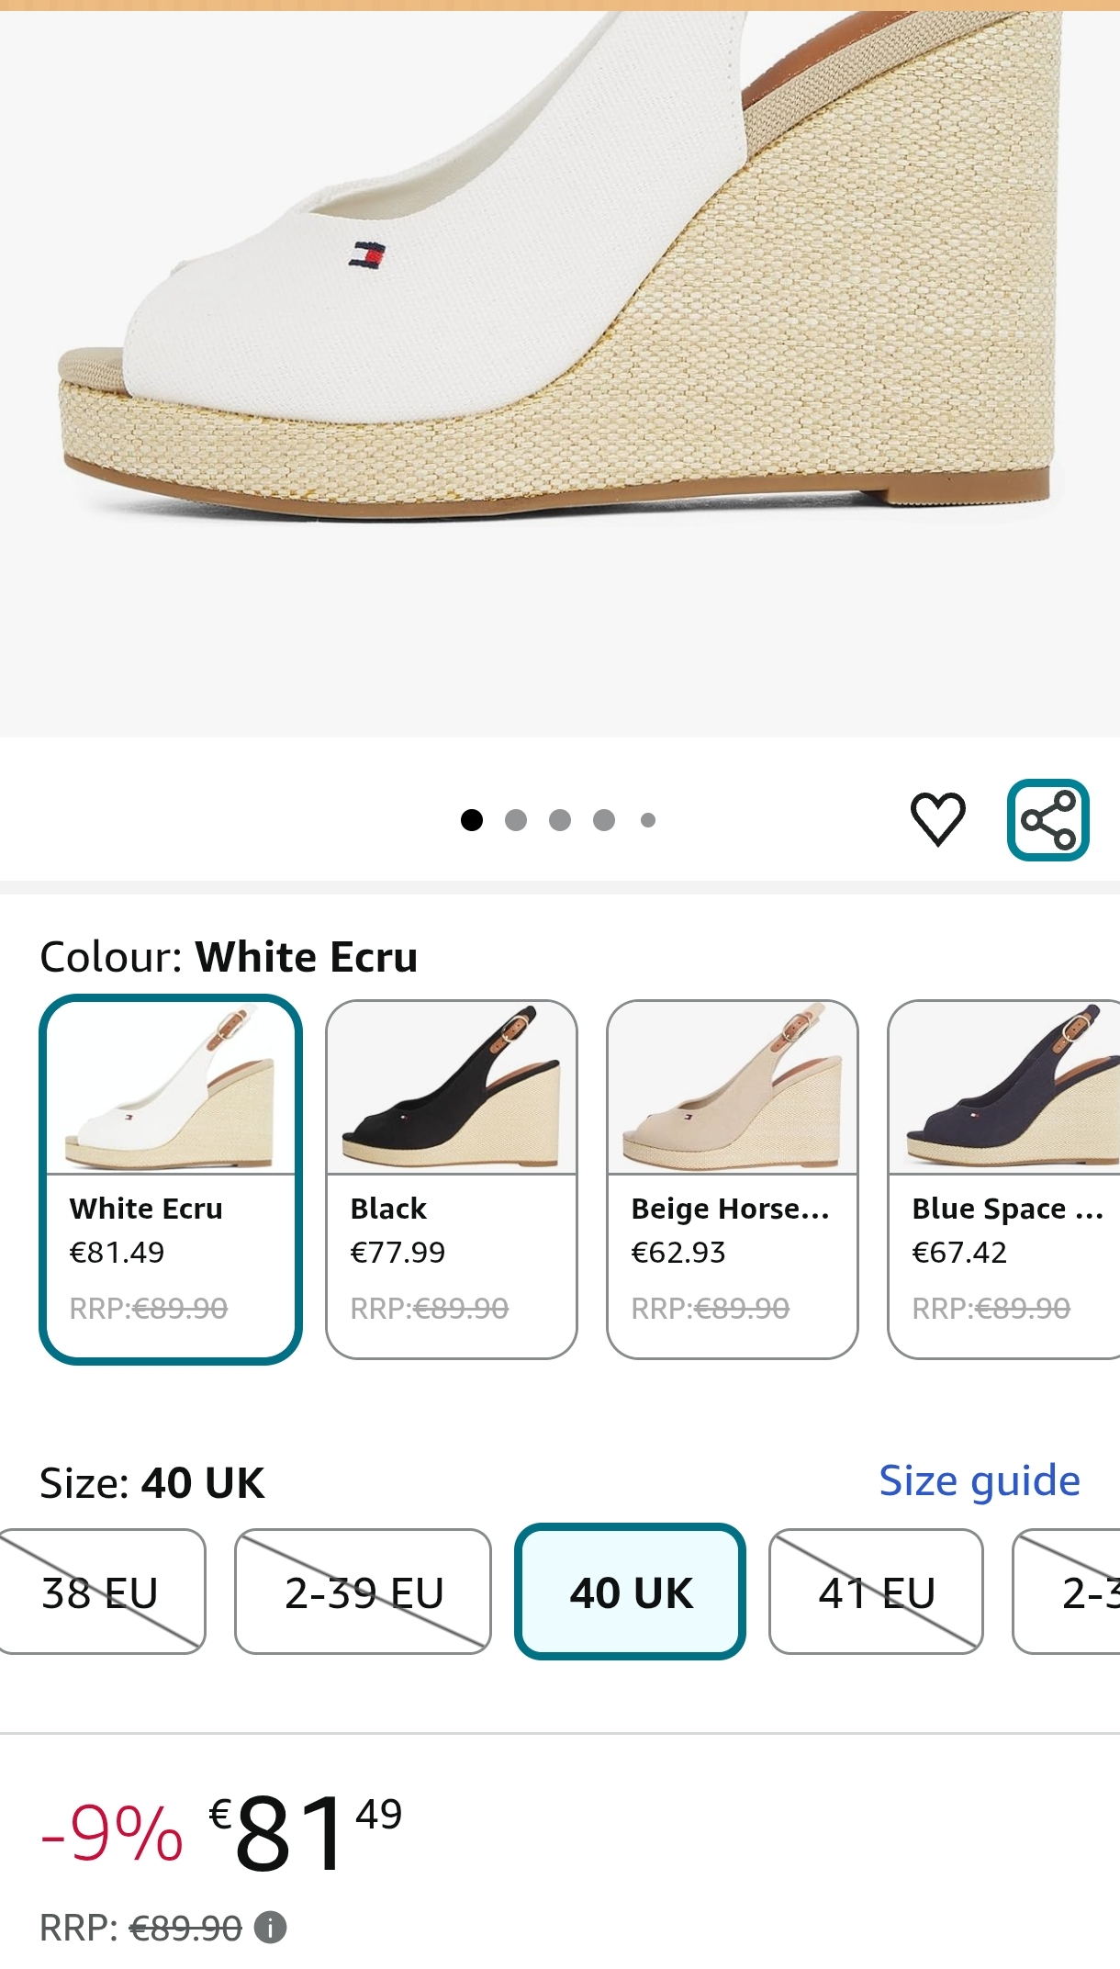Select the White Ecru colour swatch
The width and height of the screenshot is (1120, 1969).
171,1178
